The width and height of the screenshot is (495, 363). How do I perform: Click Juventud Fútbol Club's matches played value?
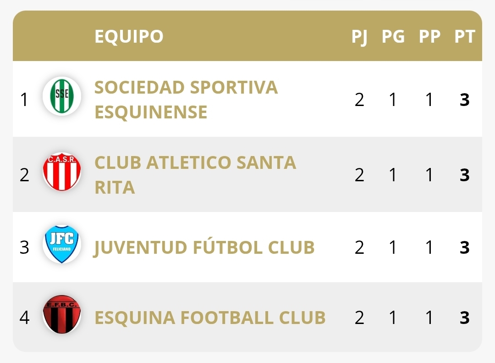[x=359, y=247]
